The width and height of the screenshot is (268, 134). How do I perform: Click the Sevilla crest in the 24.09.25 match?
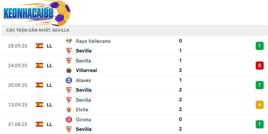click(x=69, y=61)
